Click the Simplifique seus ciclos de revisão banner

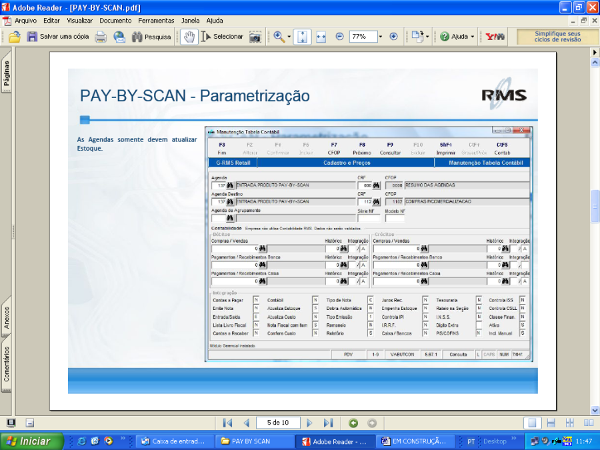[557, 37]
